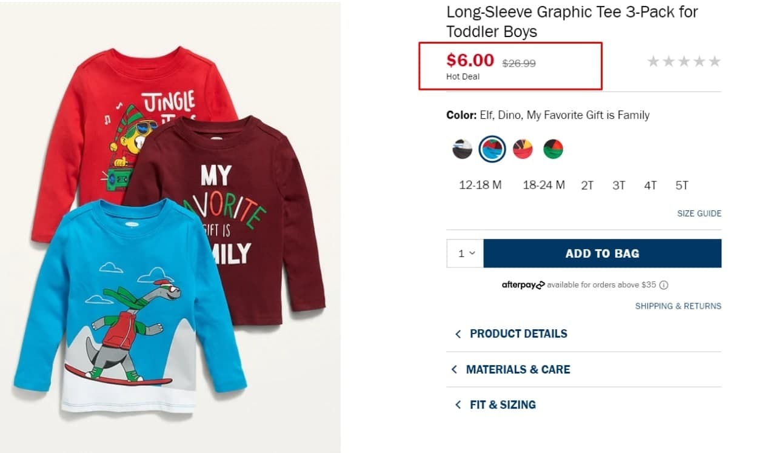This screenshot has height=453, width=776.
Task: Choose size 2T
Action: coord(587,186)
